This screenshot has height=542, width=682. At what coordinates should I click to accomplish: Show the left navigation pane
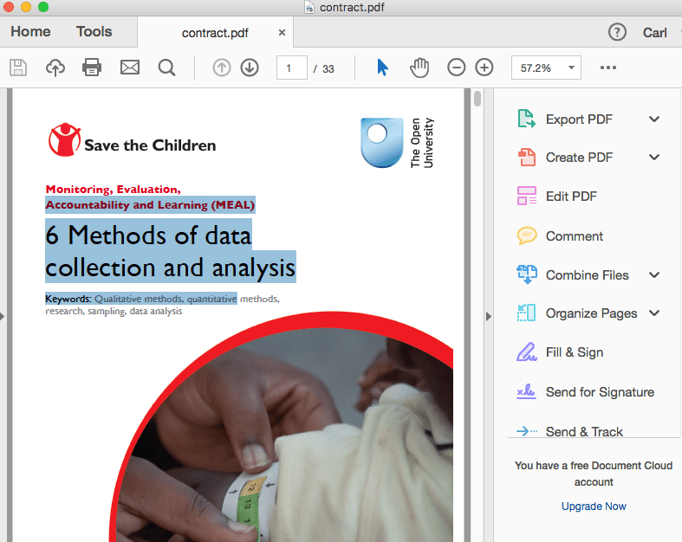point(3,316)
